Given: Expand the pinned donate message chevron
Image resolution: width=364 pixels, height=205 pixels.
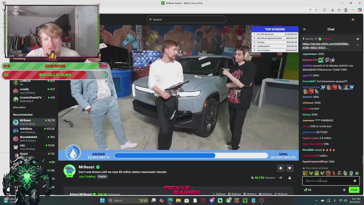Looking at the screenshot, I should coord(358,45).
